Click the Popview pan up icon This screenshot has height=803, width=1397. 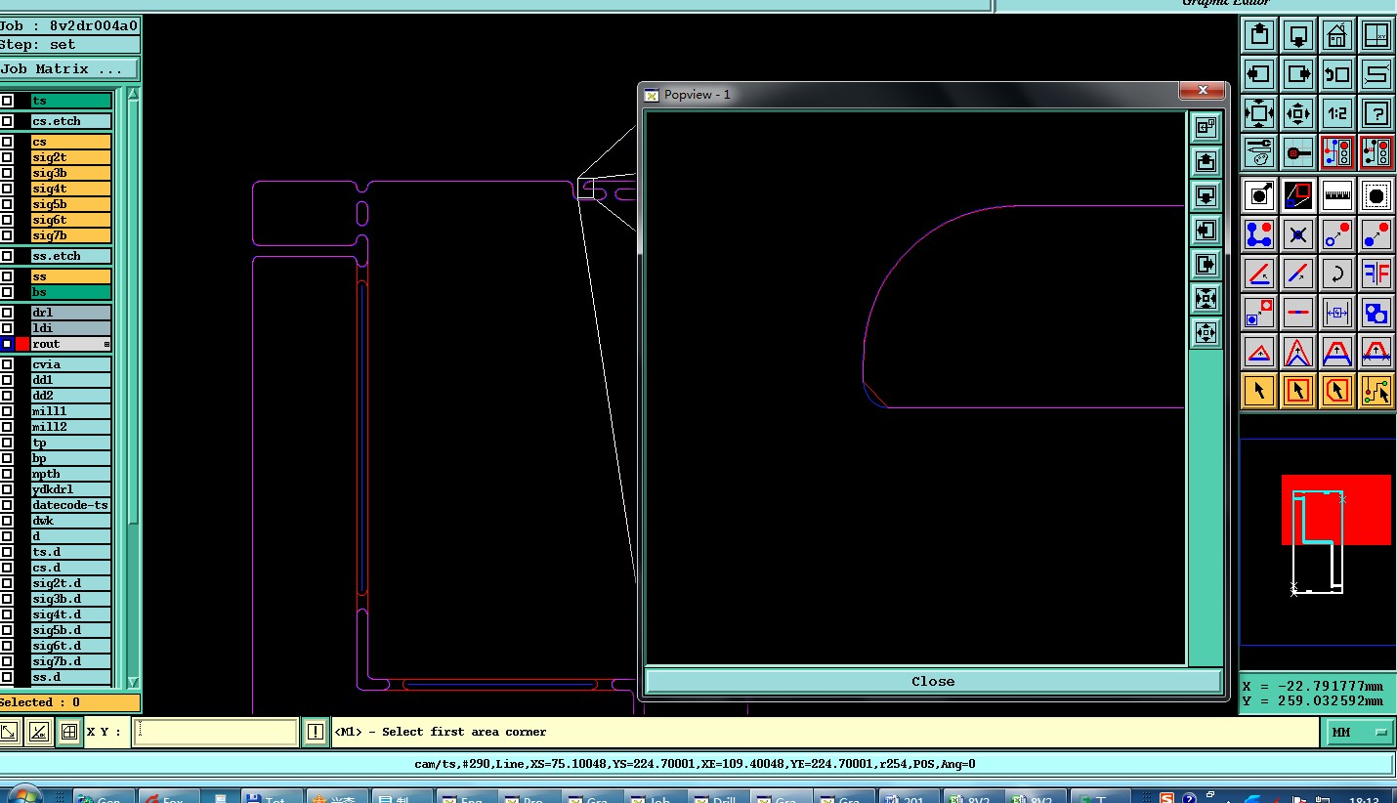point(1206,161)
